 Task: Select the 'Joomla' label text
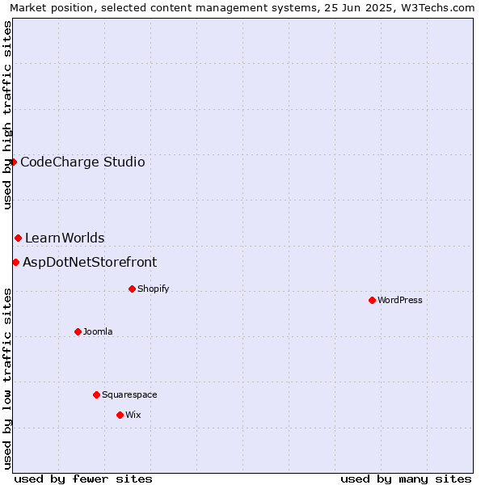(x=98, y=331)
